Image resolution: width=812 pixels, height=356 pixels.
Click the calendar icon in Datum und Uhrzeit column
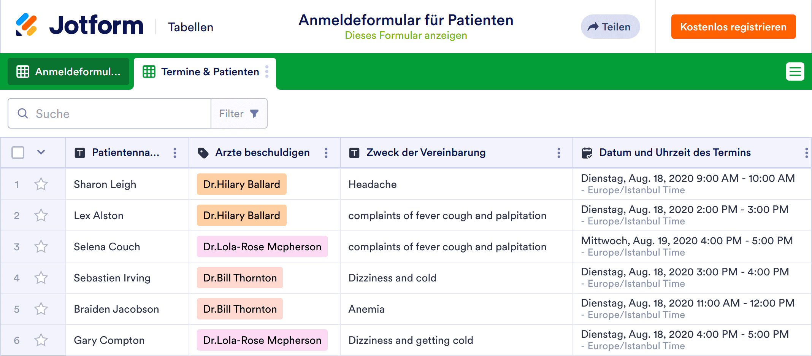tap(587, 153)
